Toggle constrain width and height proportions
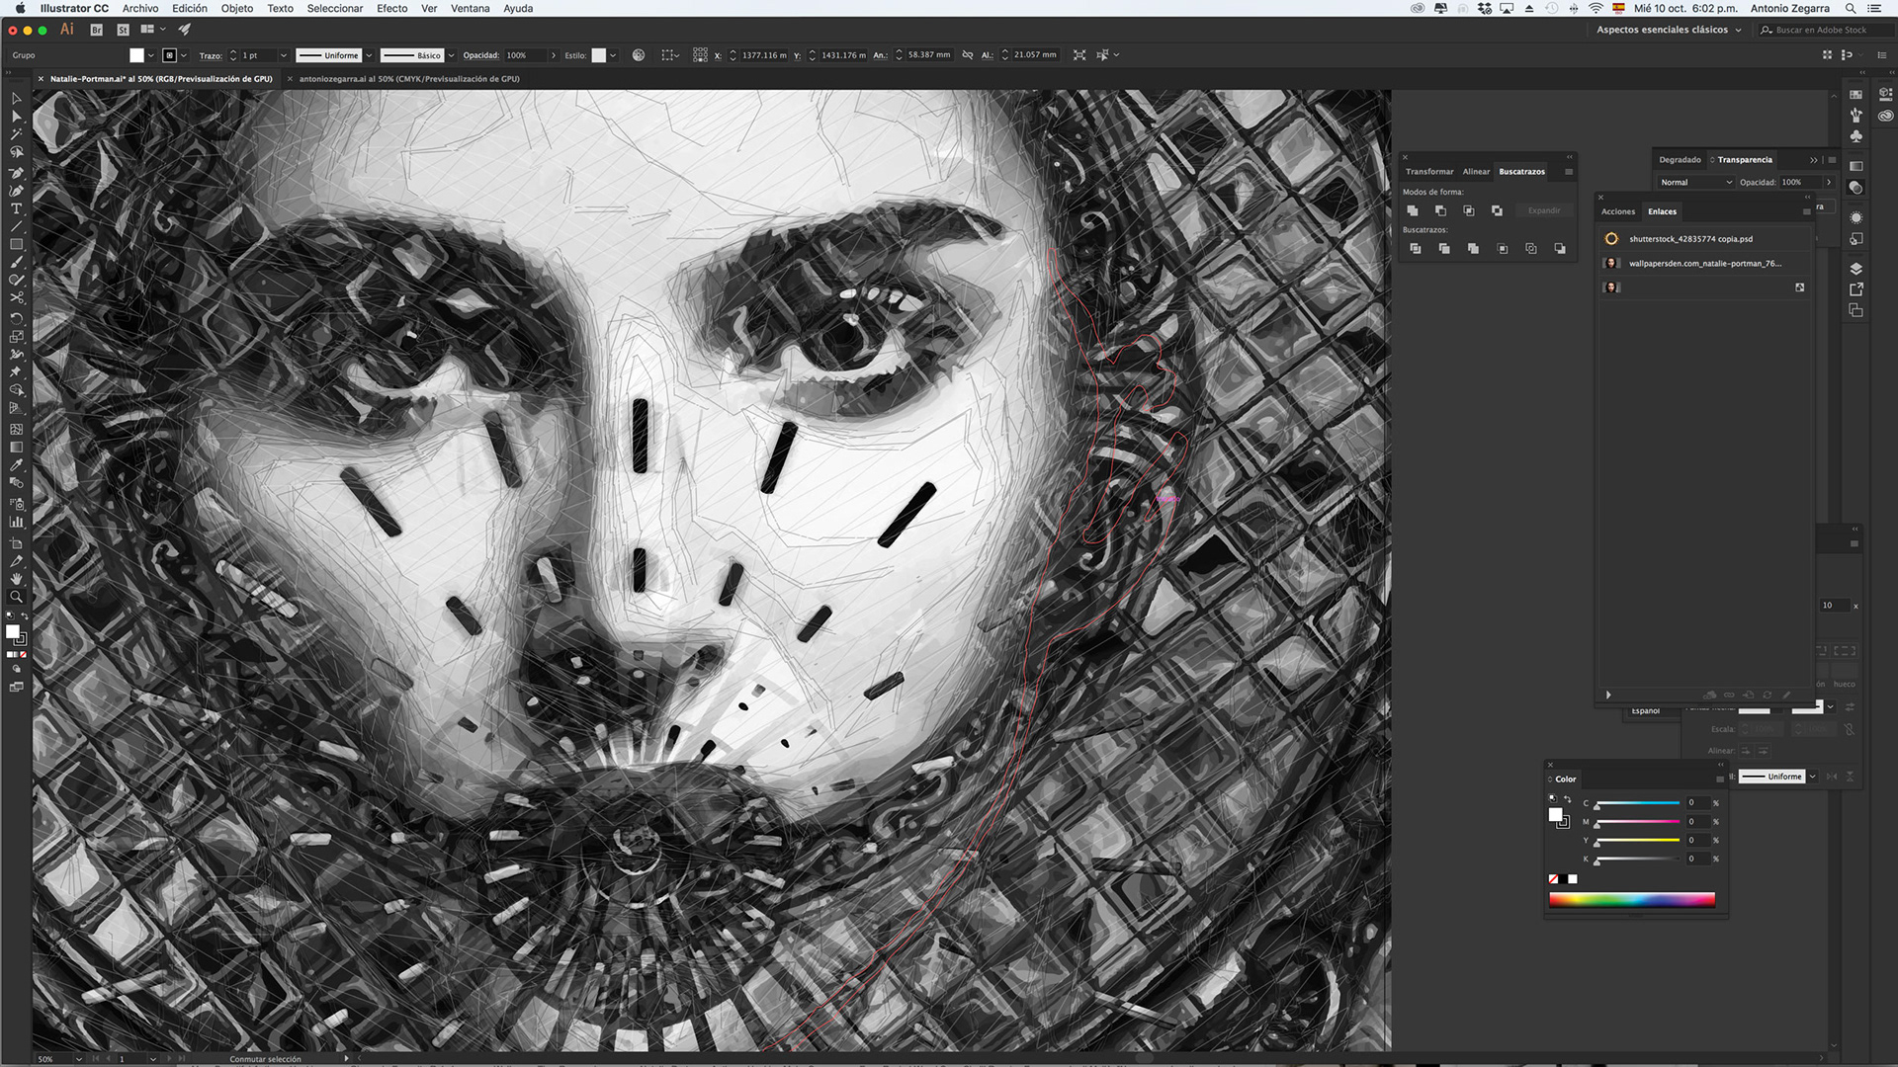This screenshot has height=1067, width=1898. (968, 55)
